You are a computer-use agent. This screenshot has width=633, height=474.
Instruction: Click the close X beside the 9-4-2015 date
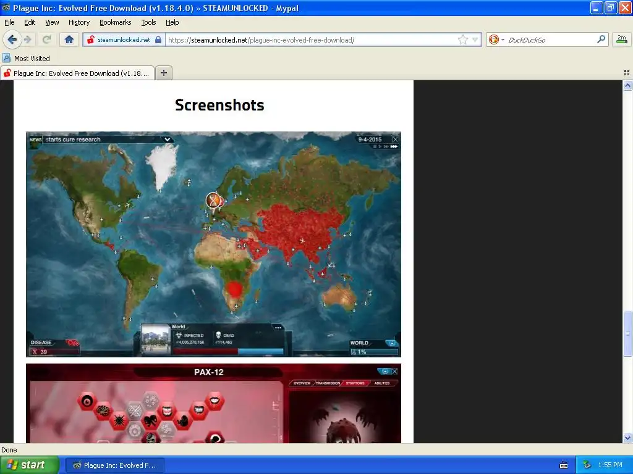[x=395, y=139]
